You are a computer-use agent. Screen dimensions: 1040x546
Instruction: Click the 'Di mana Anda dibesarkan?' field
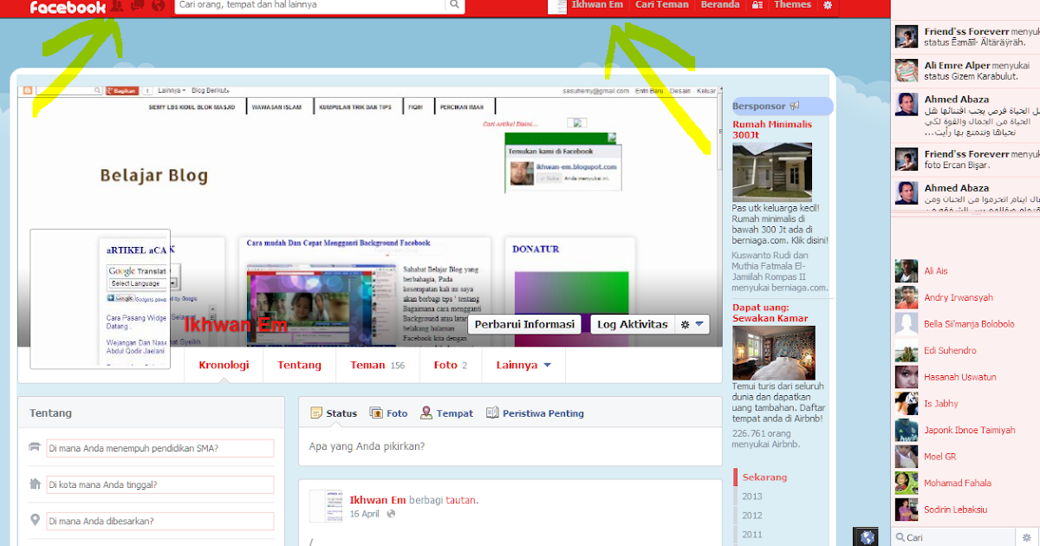[x=160, y=521]
